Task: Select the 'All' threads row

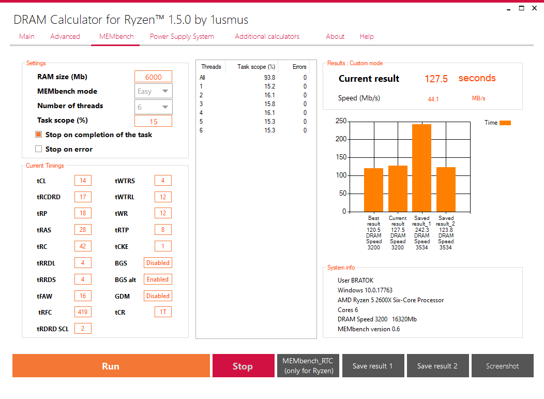Action: coord(253,78)
